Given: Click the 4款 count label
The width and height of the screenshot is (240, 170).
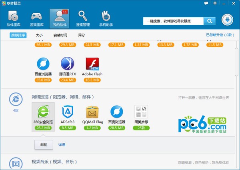Looking at the screenshot, I should 16,110.
